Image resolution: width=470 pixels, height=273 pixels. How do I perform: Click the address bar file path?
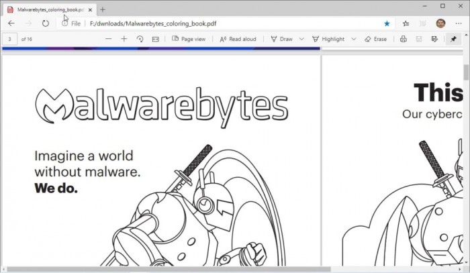[153, 23]
